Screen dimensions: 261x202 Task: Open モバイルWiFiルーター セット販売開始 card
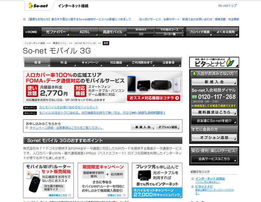click(x=48, y=180)
